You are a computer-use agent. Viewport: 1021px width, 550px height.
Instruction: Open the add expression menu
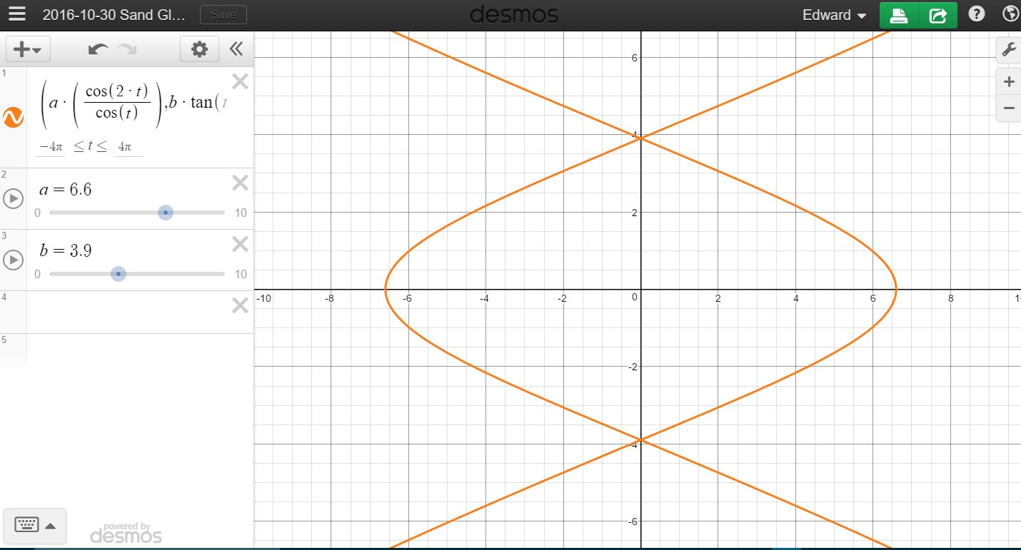point(27,49)
